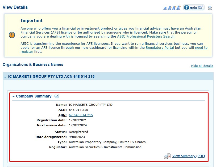
Task: Click the next review date 17/02/2024
Action: click(78, 125)
